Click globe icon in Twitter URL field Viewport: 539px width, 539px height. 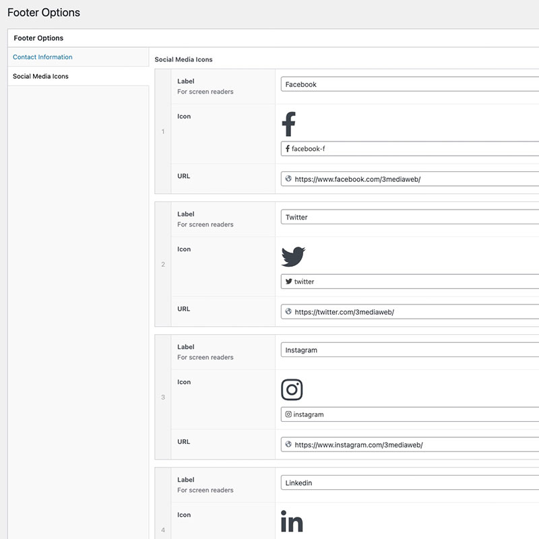[x=288, y=312]
